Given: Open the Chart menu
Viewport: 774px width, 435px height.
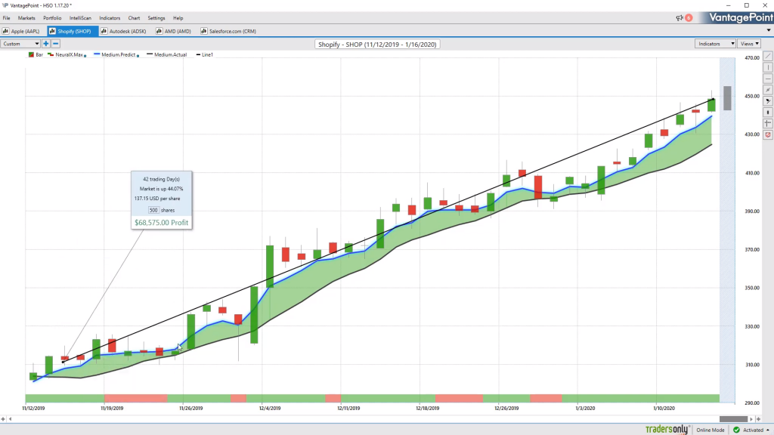Looking at the screenshot, I should 134,18.
